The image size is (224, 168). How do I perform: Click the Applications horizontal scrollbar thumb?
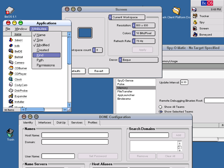click(35, 110)
